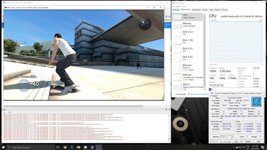Select the active RPCS3 taskbar icon
Screen dimensions: 267x150
[x=99, y=147]
